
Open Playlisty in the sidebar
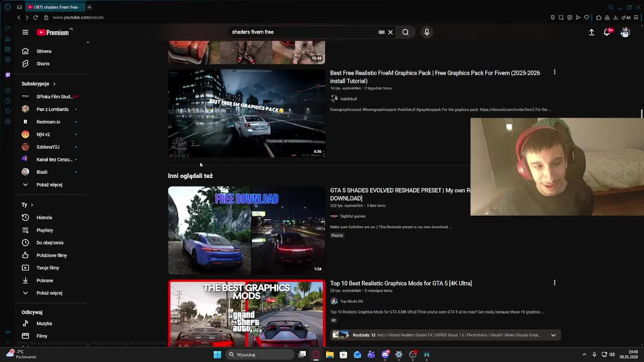[45, 230]
